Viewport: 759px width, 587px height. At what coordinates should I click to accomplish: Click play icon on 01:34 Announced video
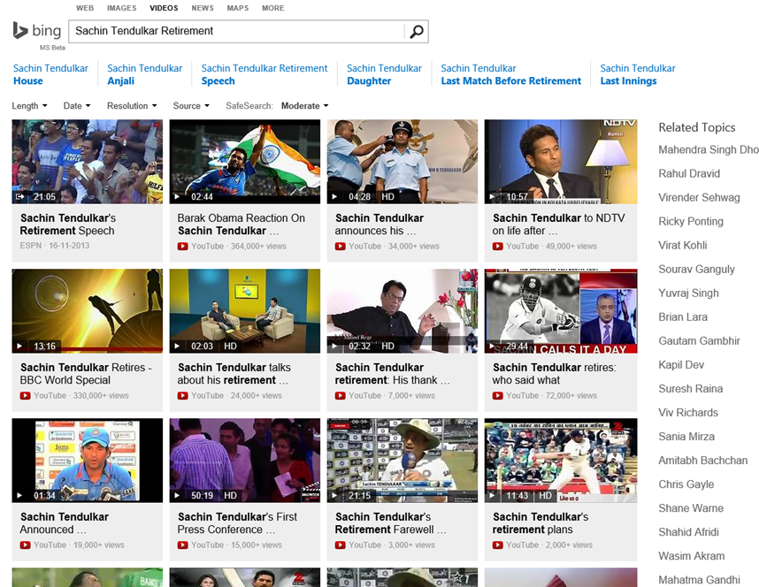point(19,496)
